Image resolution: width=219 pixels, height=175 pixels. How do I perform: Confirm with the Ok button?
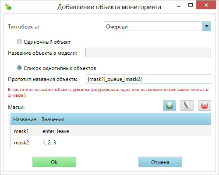click(54, 162)
